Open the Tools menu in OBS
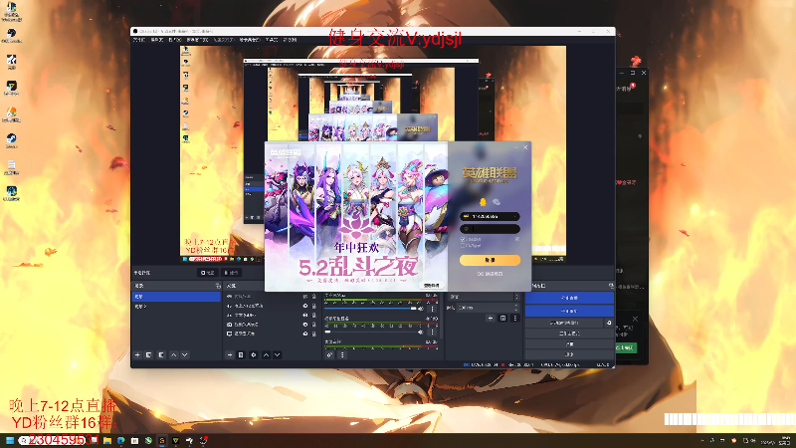The height and width of the screenshot is (448, 796). click(272, 40)
